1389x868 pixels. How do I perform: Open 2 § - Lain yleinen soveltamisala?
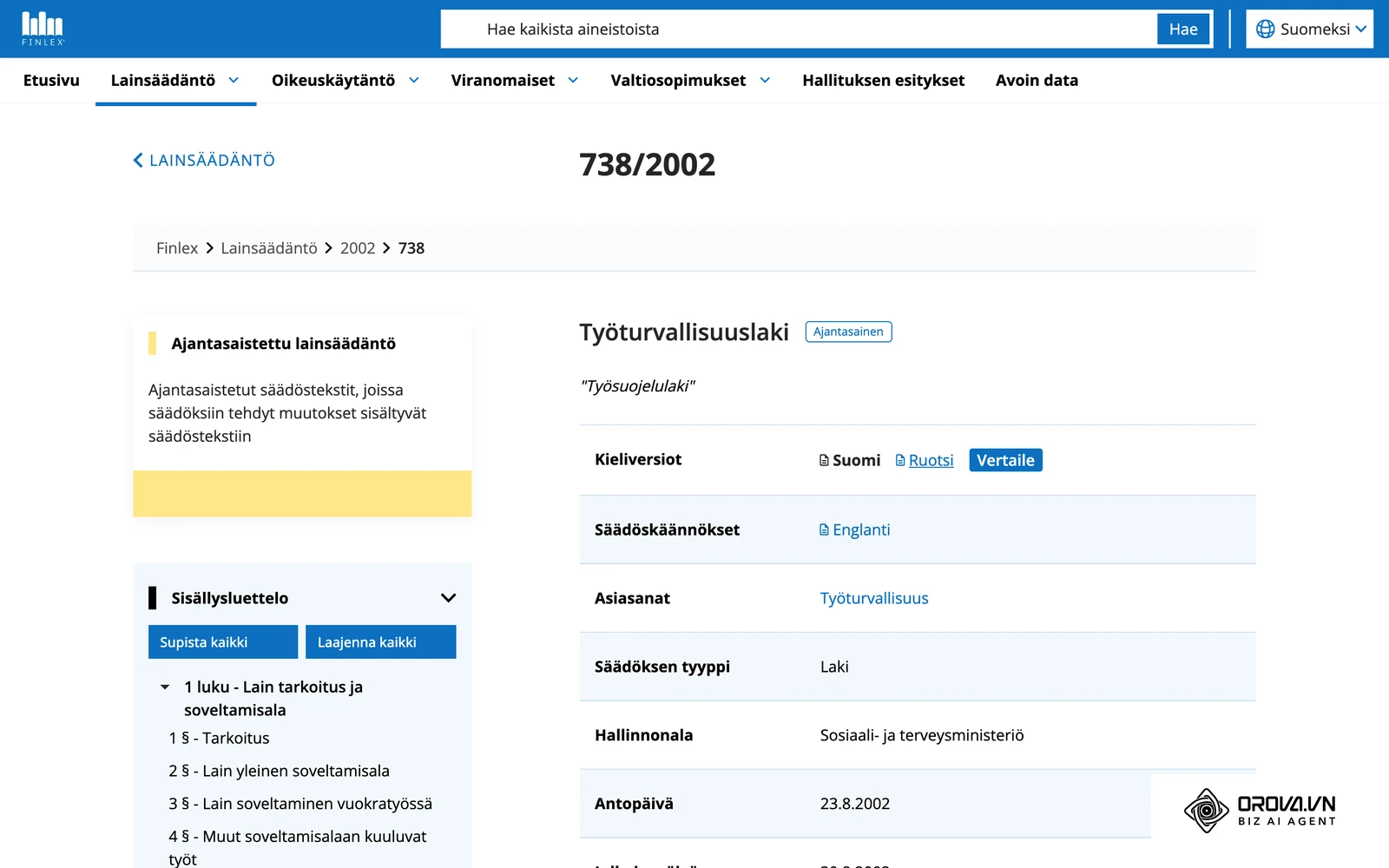[x=279, y=771]
